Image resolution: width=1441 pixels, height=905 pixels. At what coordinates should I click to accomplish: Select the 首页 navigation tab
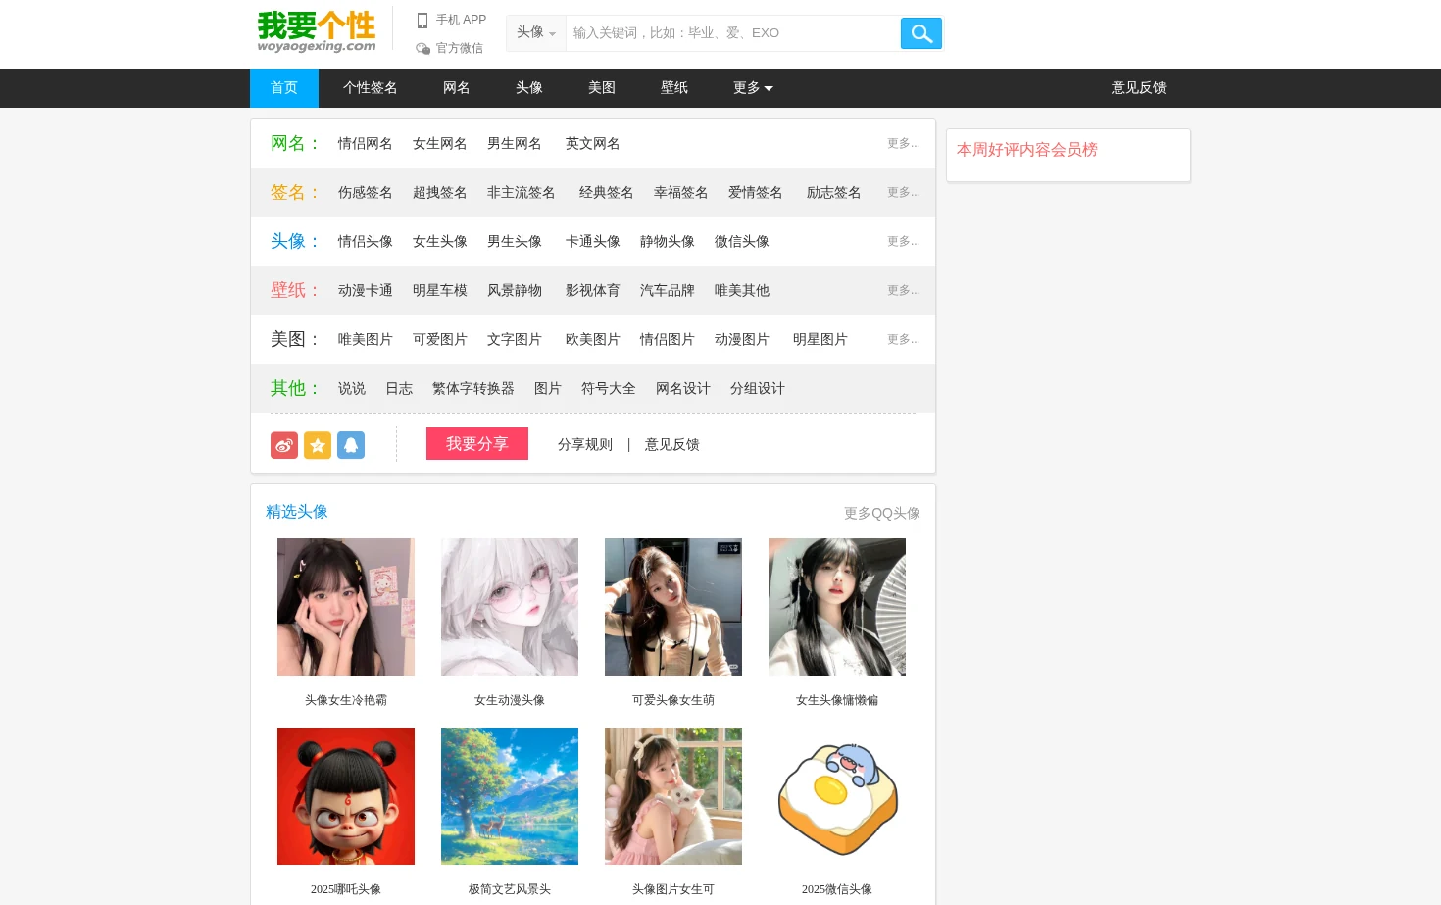coord(284,88)
